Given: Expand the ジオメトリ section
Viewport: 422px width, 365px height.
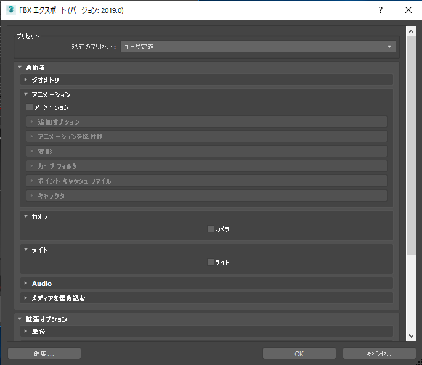Looking at the screenshot, I should [207, 80].
